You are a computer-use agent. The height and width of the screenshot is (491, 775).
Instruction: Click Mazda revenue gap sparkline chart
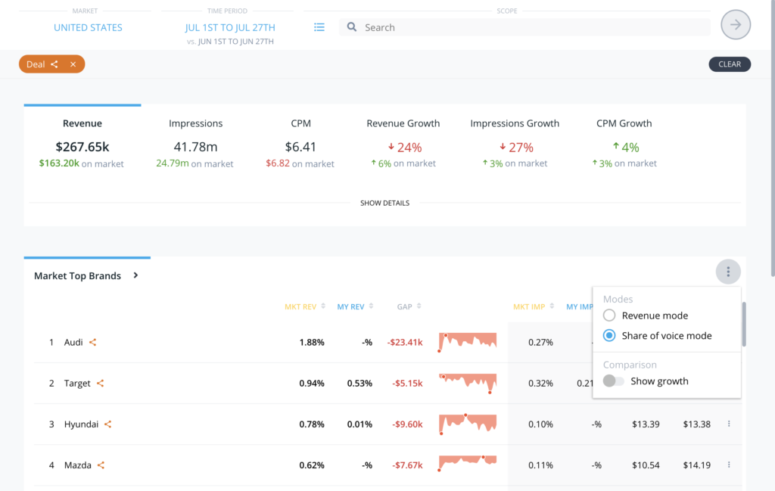click(x=467, y=463)
